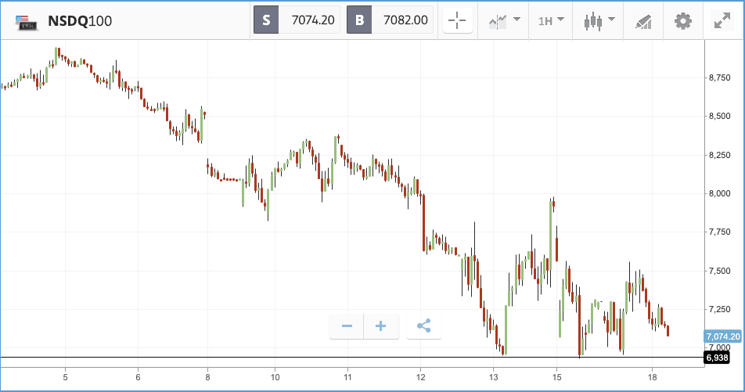
Task: Expand the compare indicators dropdown arrow
Action: [517, 20]
